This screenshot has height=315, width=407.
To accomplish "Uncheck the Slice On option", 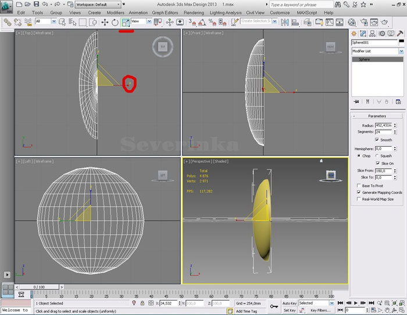I will [378, 164].
